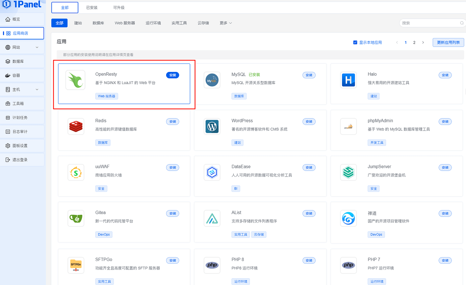Click the 搜索 search input field
This screenshot has height=285, width=466.
pos(429,23)
